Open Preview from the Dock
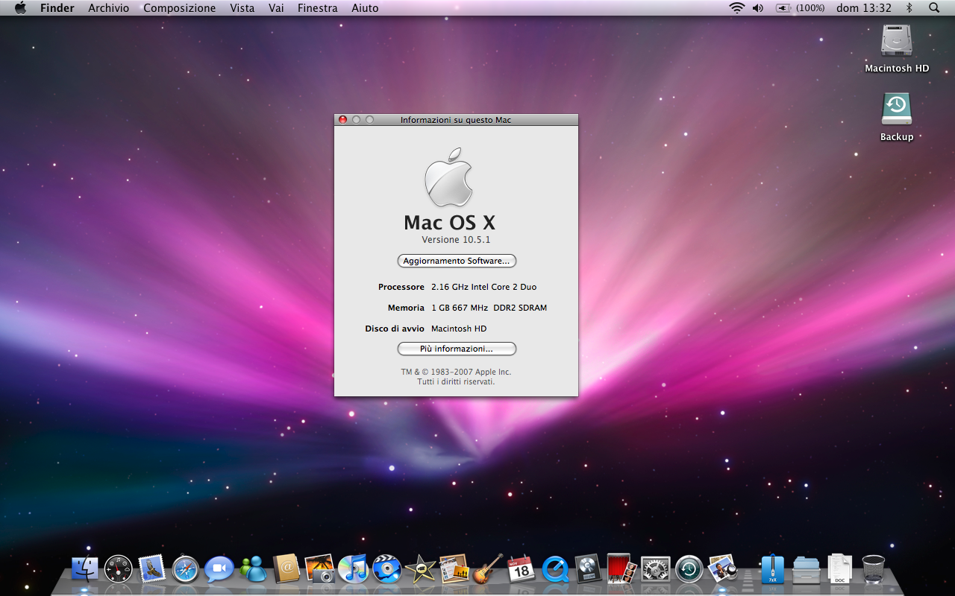The height and width of the screenshot is (596, 955). click(722, 569)
